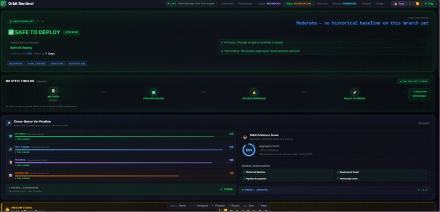The height and width of the screenshot is (212, 440).
Task: Open the Overview tab
Action: (227, 4)
